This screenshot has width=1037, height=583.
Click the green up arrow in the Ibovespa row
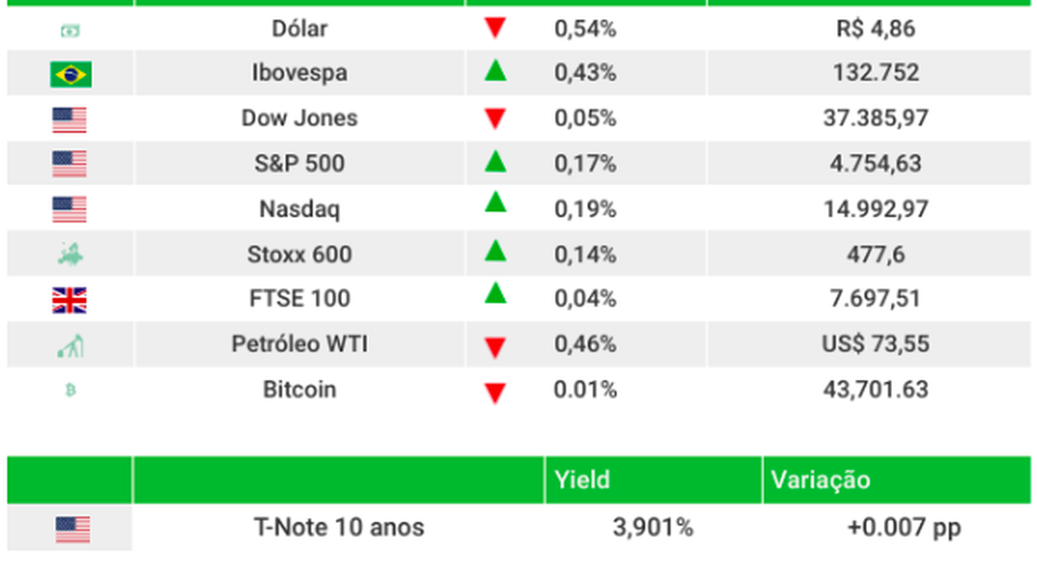click(495, 71)
